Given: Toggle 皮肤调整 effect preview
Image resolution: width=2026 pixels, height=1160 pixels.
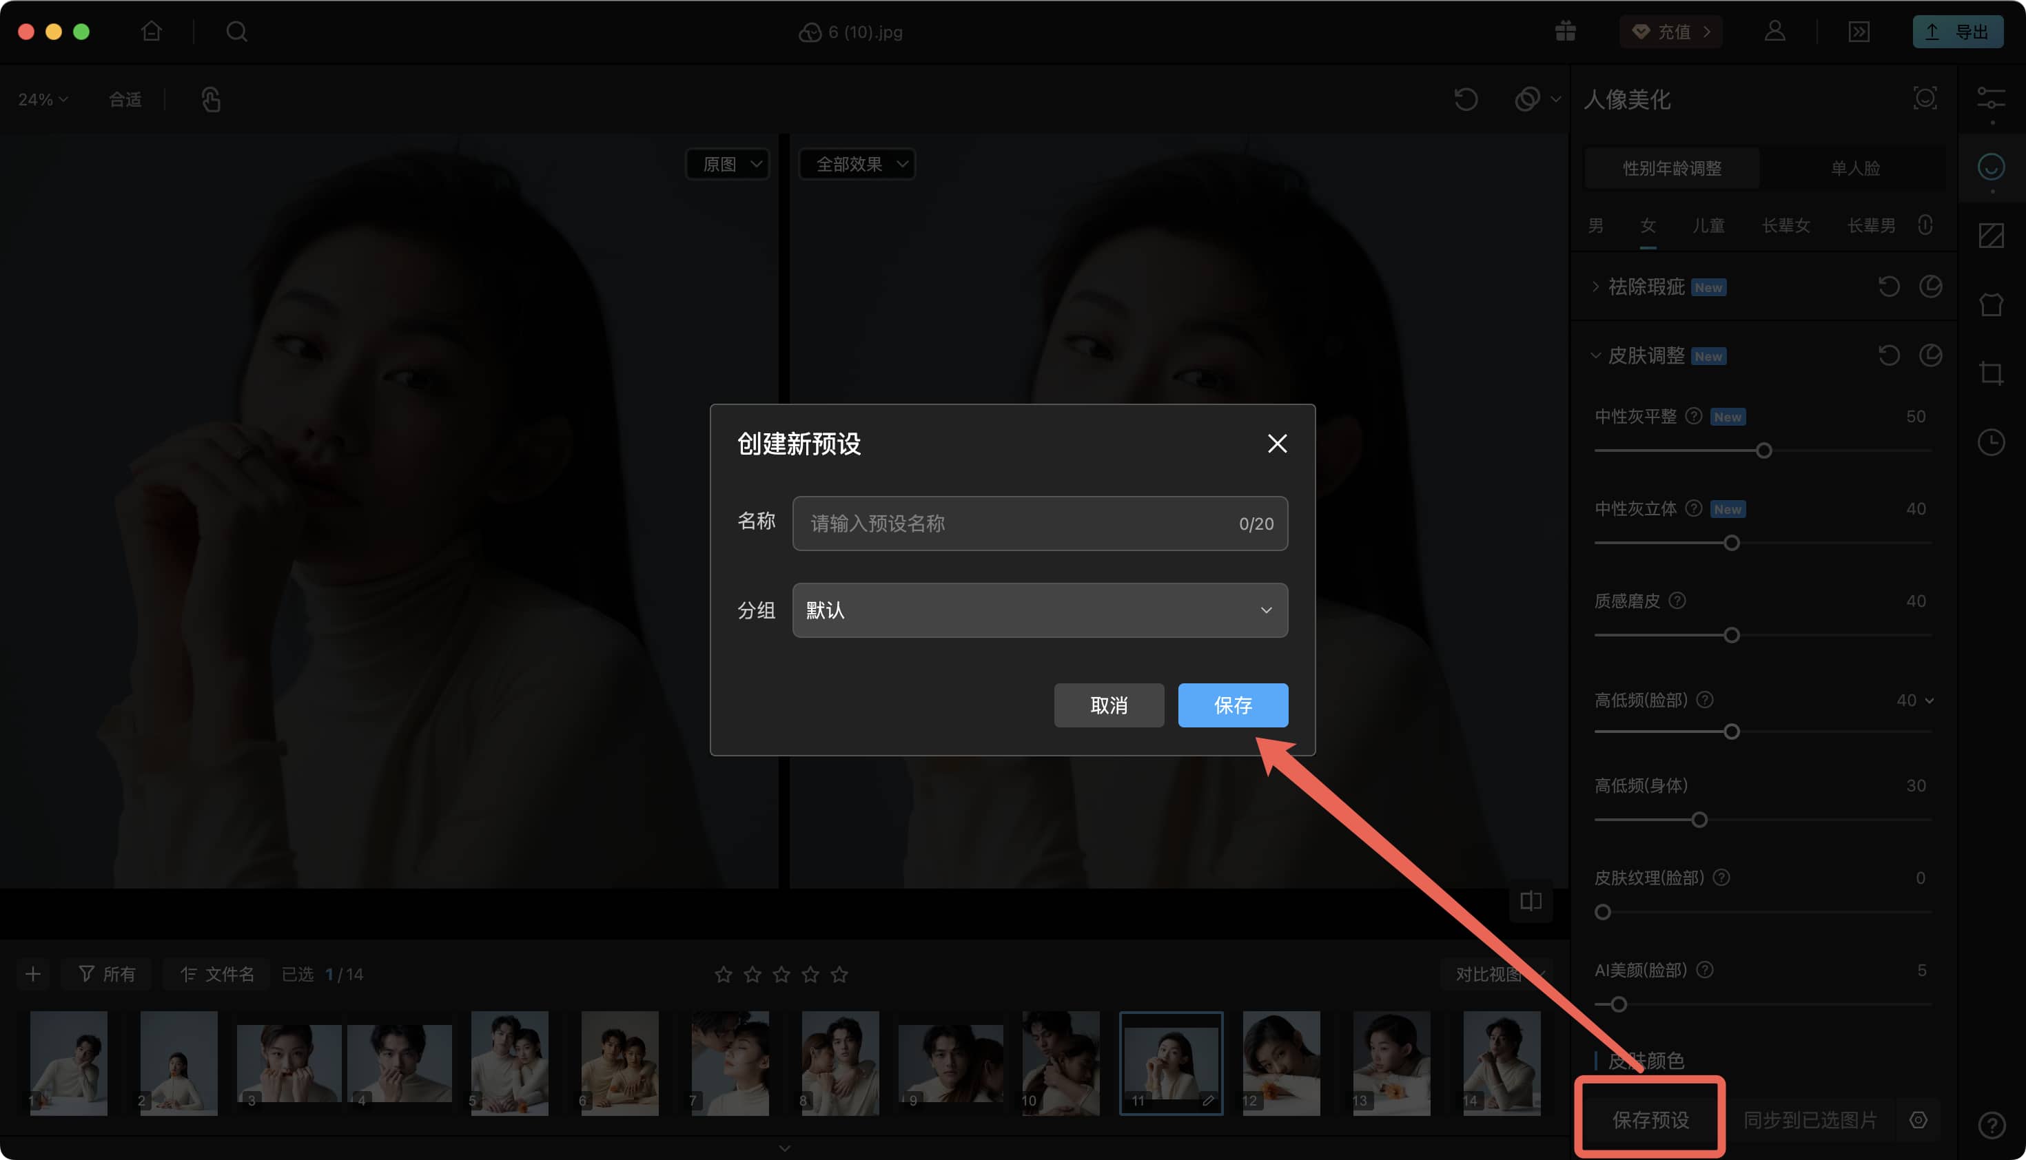Looking at the screenshot, I should 1930,355.
